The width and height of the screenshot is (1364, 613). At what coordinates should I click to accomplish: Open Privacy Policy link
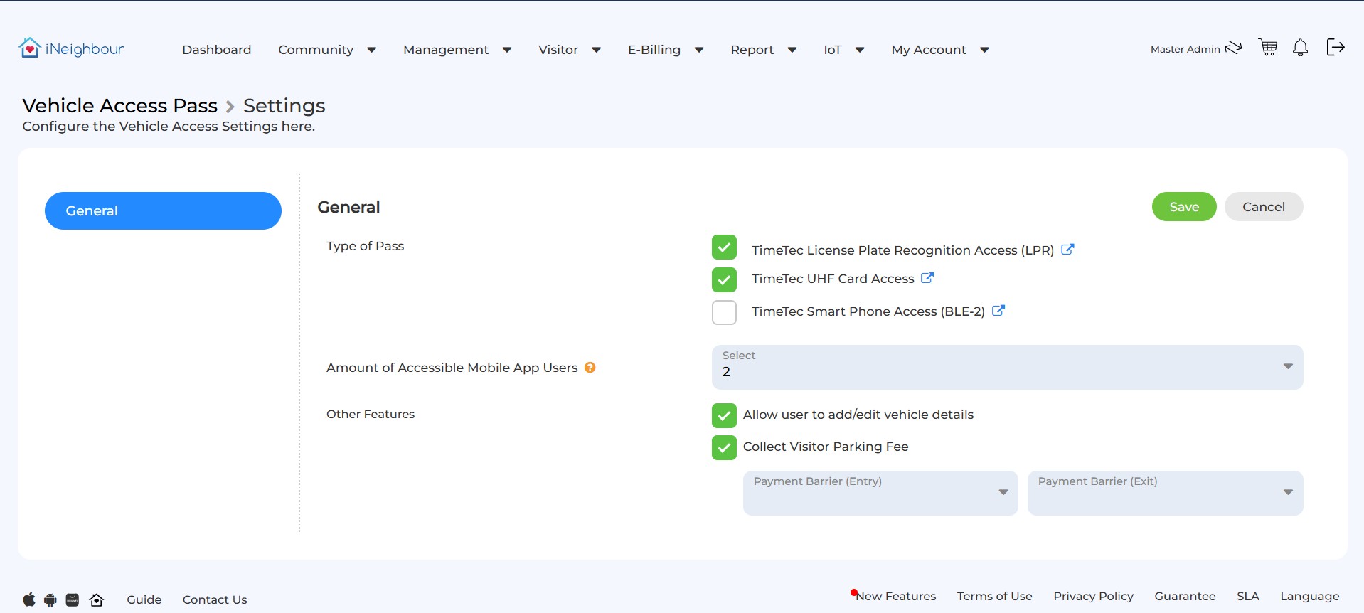1093,596
